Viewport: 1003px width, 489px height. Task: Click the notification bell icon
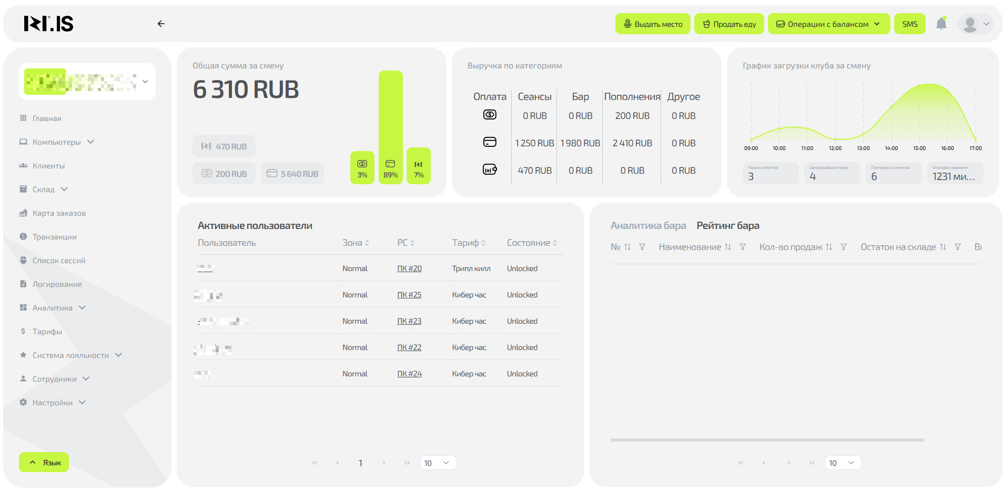point(941,24)
